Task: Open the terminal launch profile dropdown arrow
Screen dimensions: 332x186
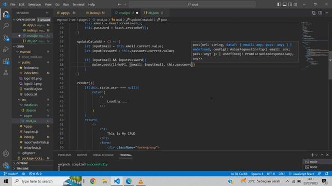Action: 316,155
